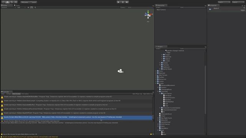
Task: Collapse the Character folder in Scripts
Action: click(158, 91)
